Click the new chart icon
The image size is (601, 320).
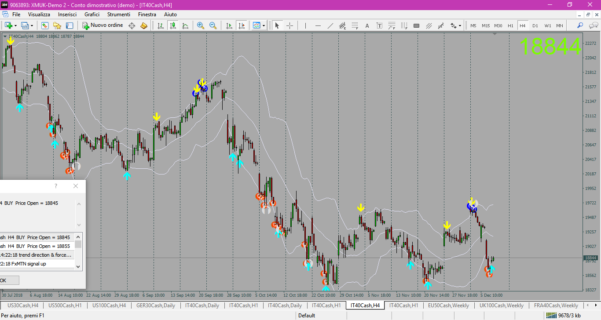point(8,25)
